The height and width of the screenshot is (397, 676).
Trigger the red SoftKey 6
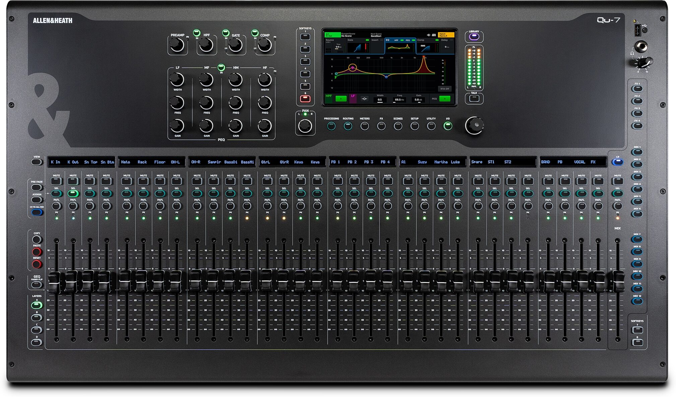tap(305, 99)
